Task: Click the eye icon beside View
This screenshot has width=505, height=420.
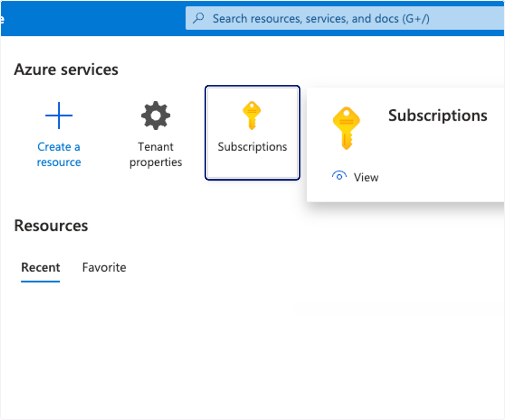Action: pyautogui.click(x=339, y=176)
